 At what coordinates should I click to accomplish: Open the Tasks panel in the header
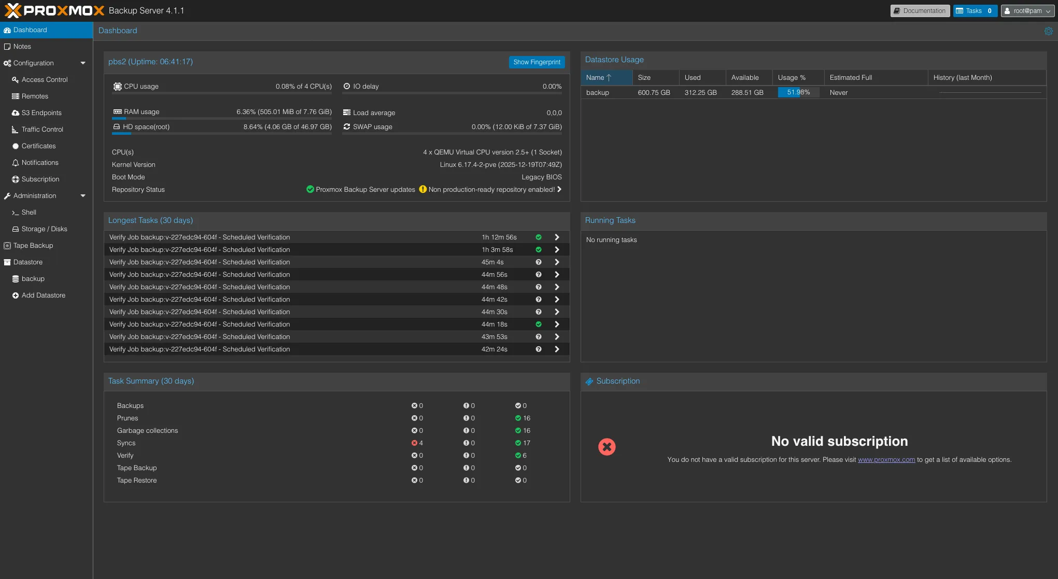[x=975, y=11]
